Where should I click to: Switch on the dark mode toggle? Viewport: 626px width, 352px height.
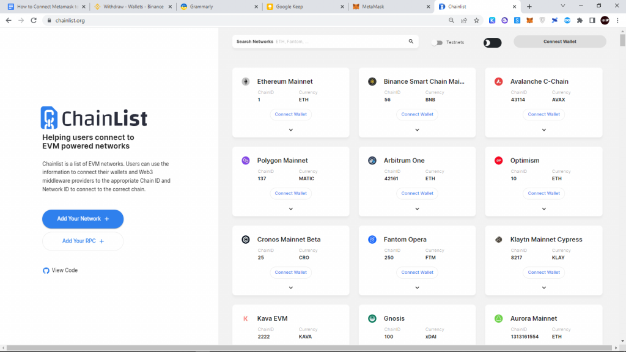pos(493,42)
